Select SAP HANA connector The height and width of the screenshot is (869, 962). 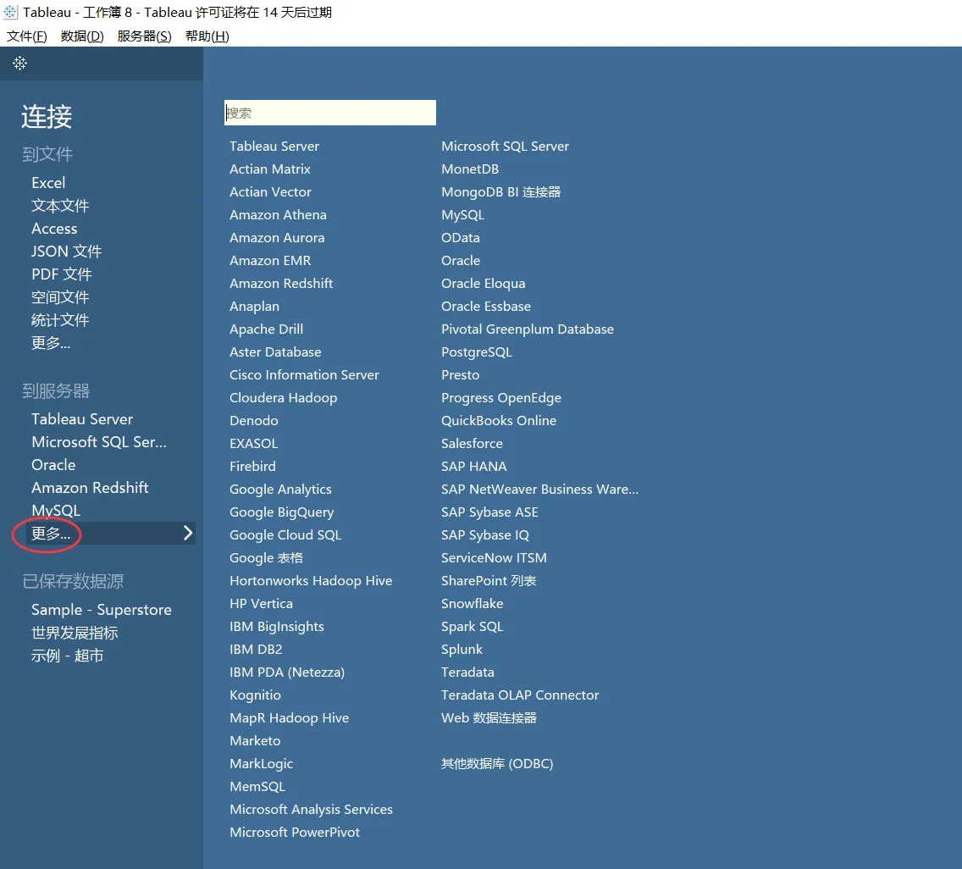pos(474,467)
